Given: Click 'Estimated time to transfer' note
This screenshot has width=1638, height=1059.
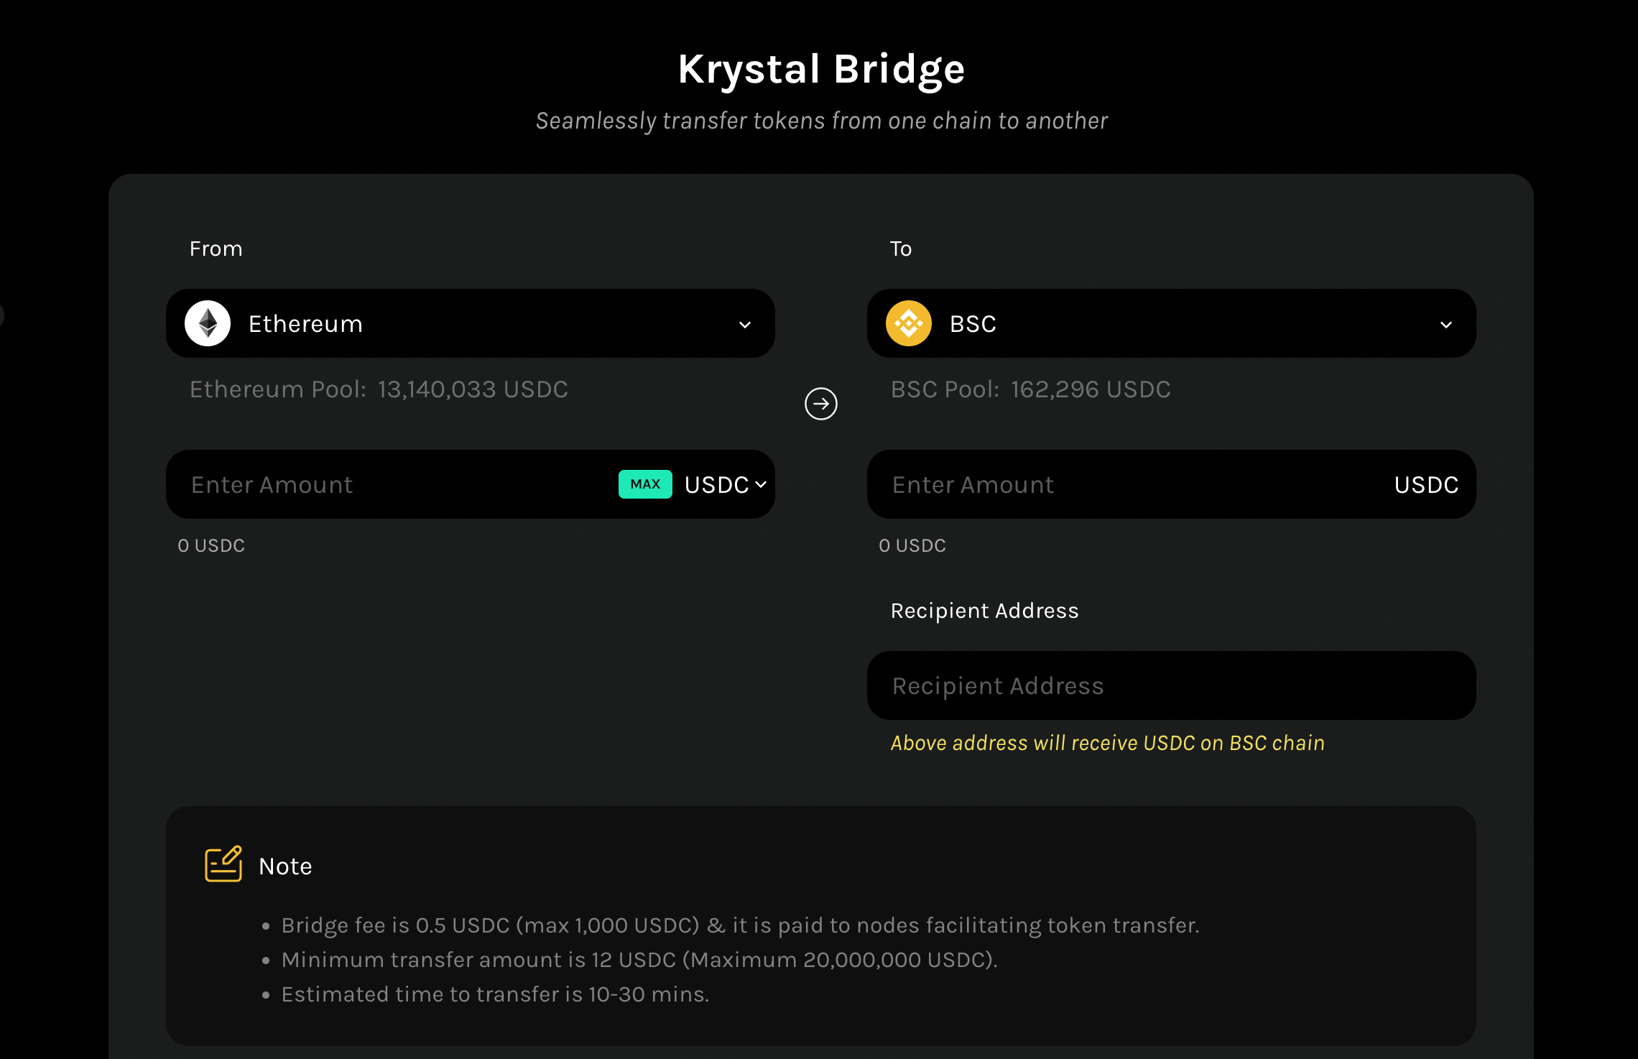Looking at the screenshot, I should 495,994.
